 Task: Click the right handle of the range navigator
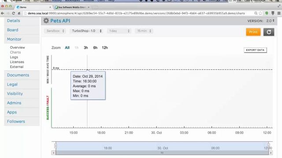point(268,146)
